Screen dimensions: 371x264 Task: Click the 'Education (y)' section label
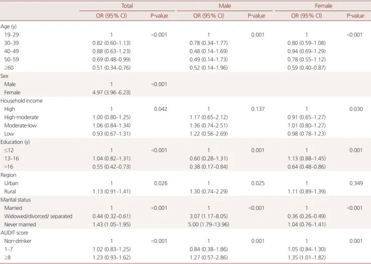coord(15,142)
